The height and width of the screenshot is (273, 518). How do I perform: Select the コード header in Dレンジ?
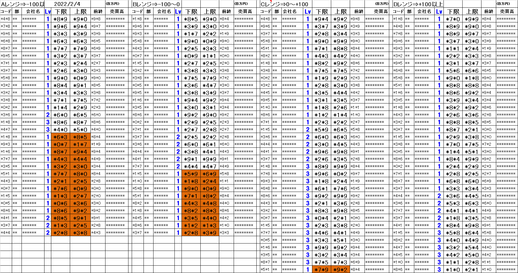point(398,11)
